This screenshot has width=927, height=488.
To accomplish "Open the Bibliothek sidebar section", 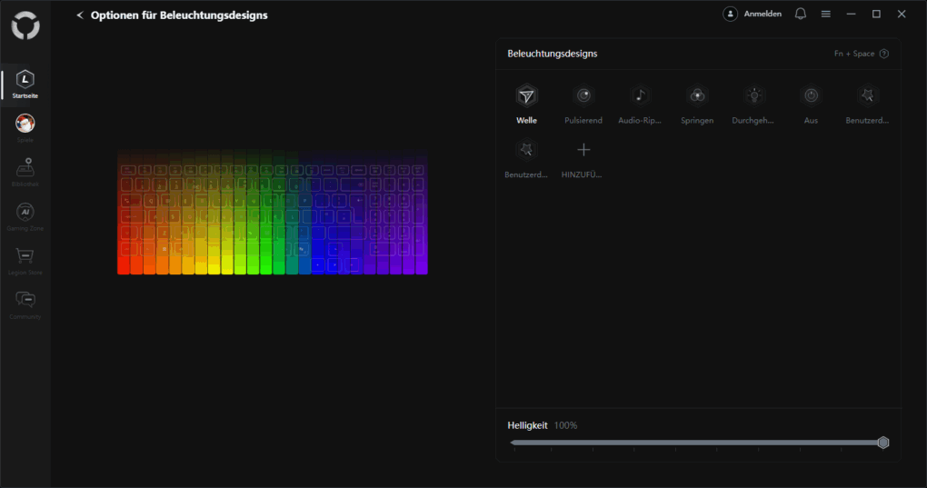I will click(x=25, y=173).
